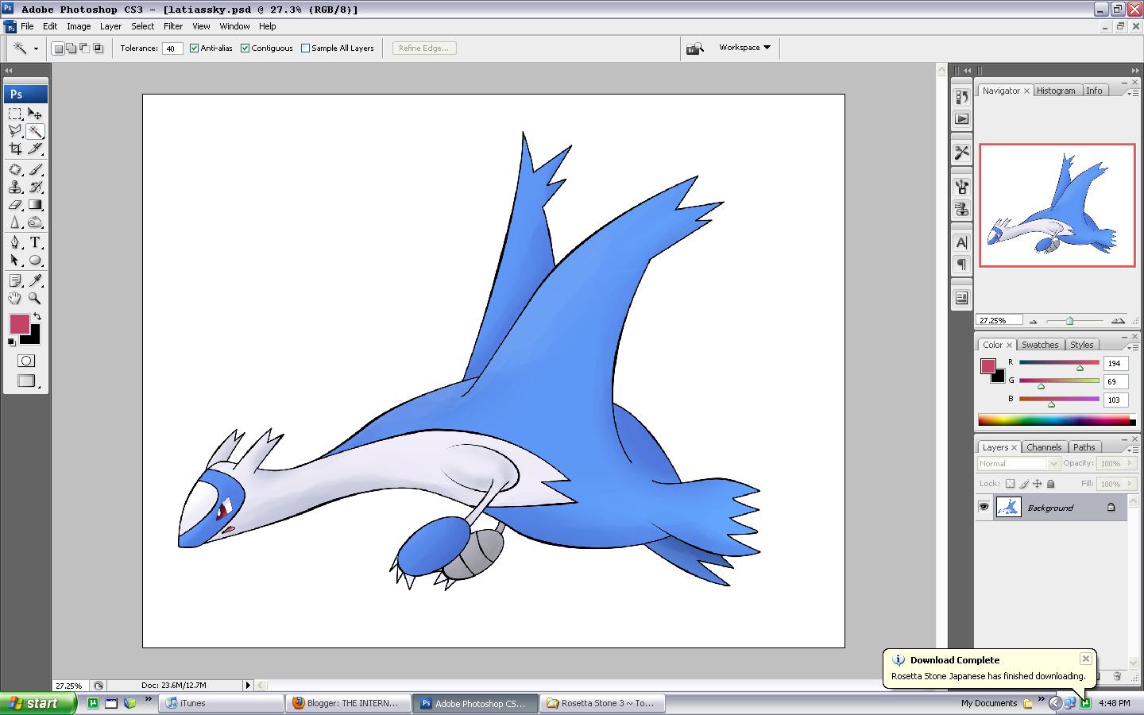Reset default foreground and background colors
1144x715 pixels.
(11, 342)
